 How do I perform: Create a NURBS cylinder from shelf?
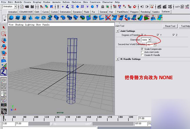24,18
